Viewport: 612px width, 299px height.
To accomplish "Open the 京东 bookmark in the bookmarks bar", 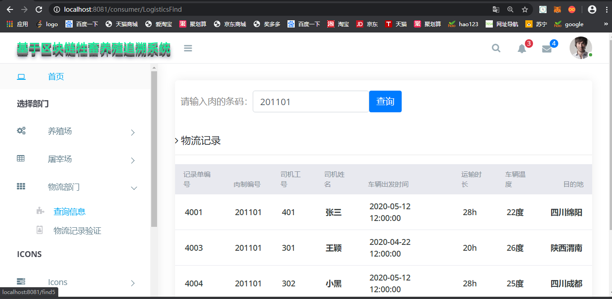I will pyautogui.click(x=367, y=24).
